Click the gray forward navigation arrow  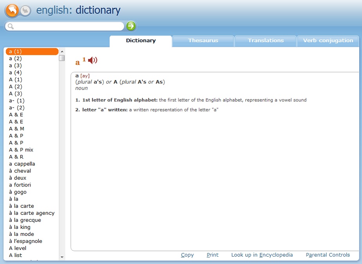click(x=25, y=11)
